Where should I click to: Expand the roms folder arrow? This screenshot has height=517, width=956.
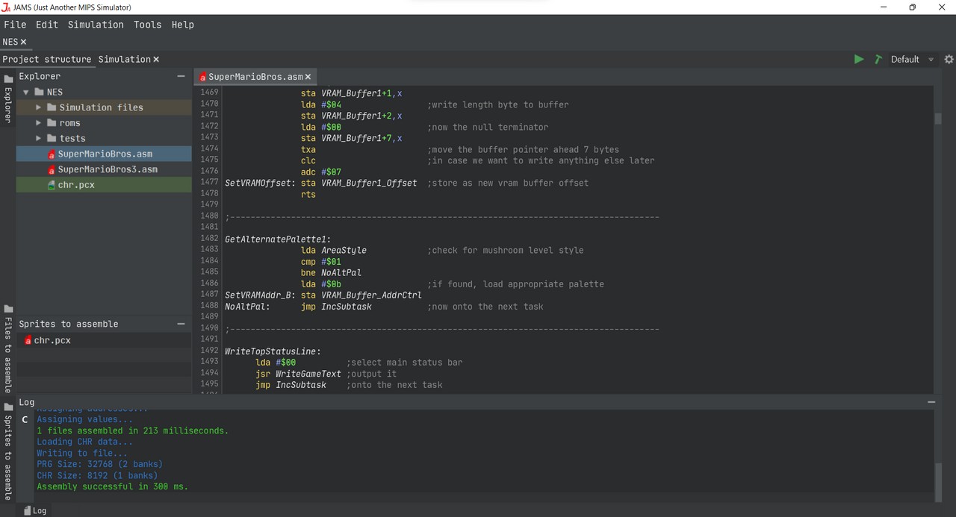pos(39,123)
